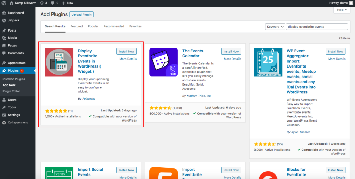Install WP Event Aggregator plugin
The image size is (355, 179).
click(335, 51)
